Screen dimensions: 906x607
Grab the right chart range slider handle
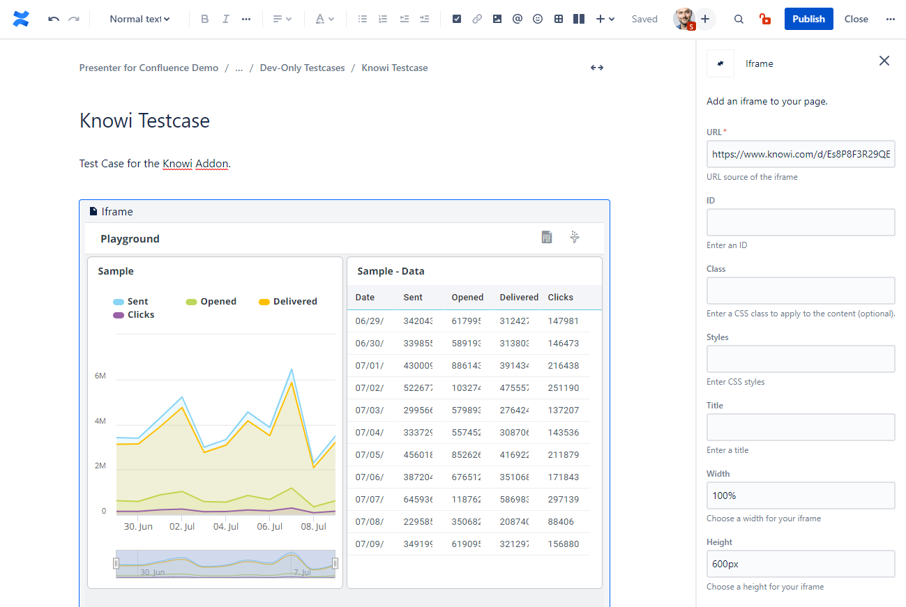pos(335,563)
